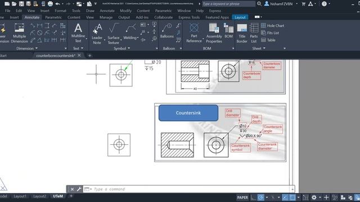This screenshot has width=360, height=202.
Task: Click the Part Reference tool
Action: click(x=194, y=33)
